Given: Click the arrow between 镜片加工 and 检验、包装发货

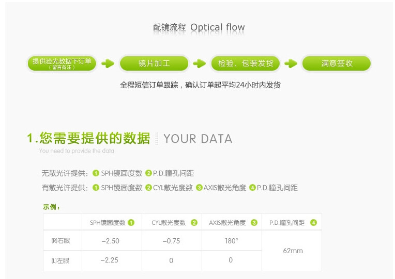Looking at the screenshot, I should [x=199, y=63].
